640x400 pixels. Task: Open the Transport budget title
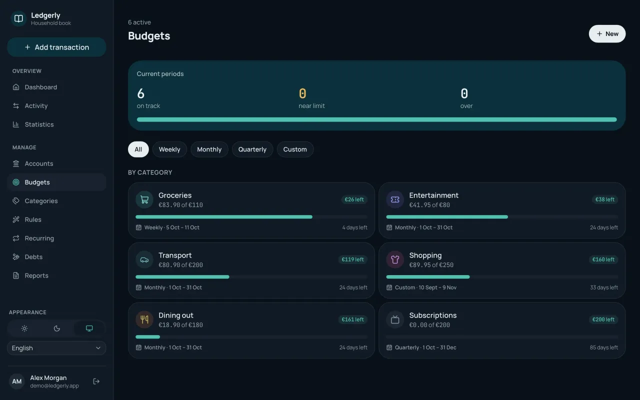pos(175,255)
